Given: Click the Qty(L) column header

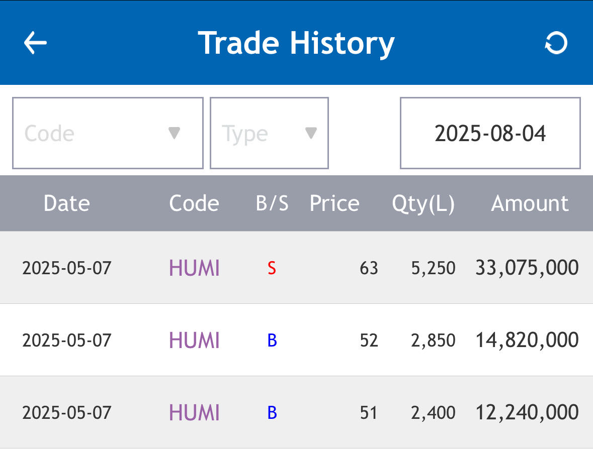Looking at the screenshot, I should 423,203.
